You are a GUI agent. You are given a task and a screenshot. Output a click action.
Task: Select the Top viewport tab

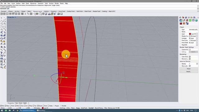pyautogui.click(x=16, y=103)
